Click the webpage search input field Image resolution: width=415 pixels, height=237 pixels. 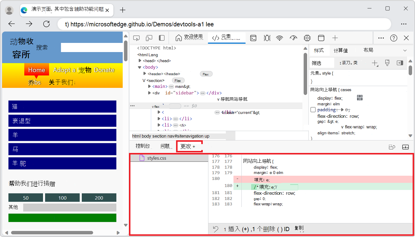[x=92, y=48]
